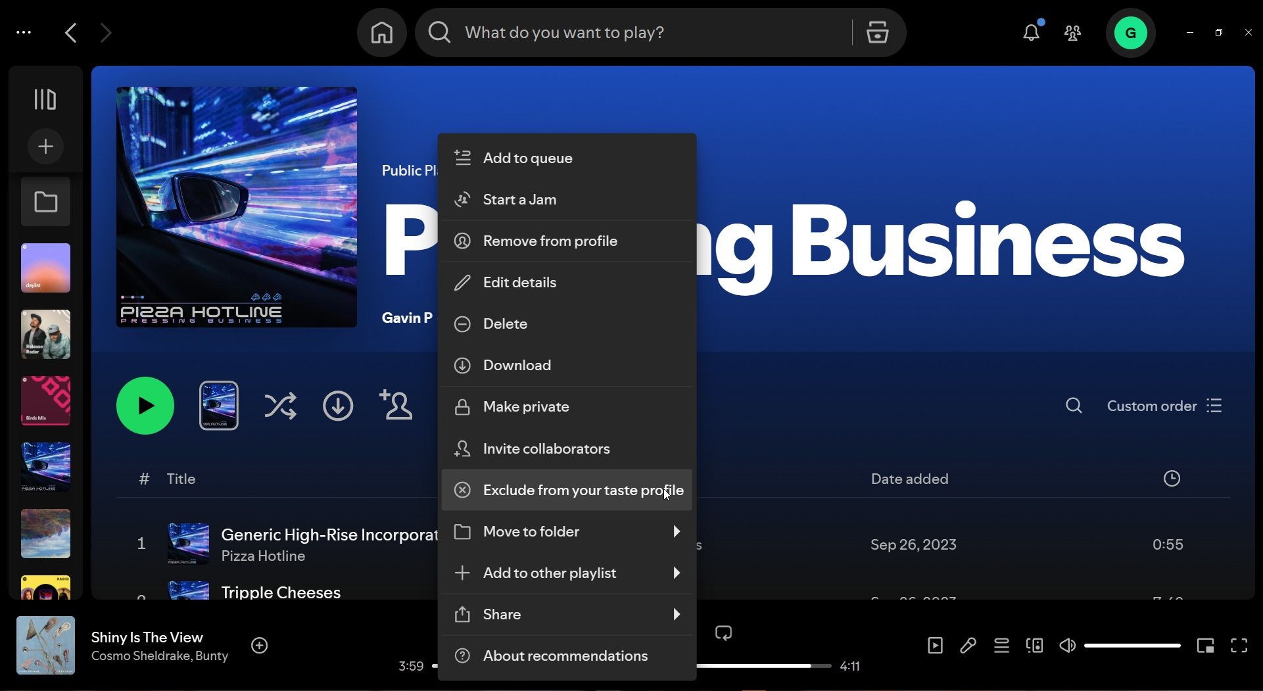Click the search magnifier icon
This screenshot has height=691, width=1263.
(439, 32)
